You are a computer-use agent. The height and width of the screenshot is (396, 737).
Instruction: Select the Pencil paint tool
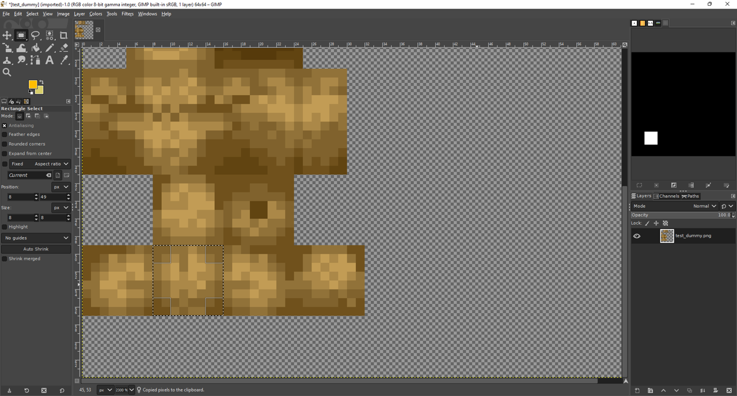click(x=50, y=48)
